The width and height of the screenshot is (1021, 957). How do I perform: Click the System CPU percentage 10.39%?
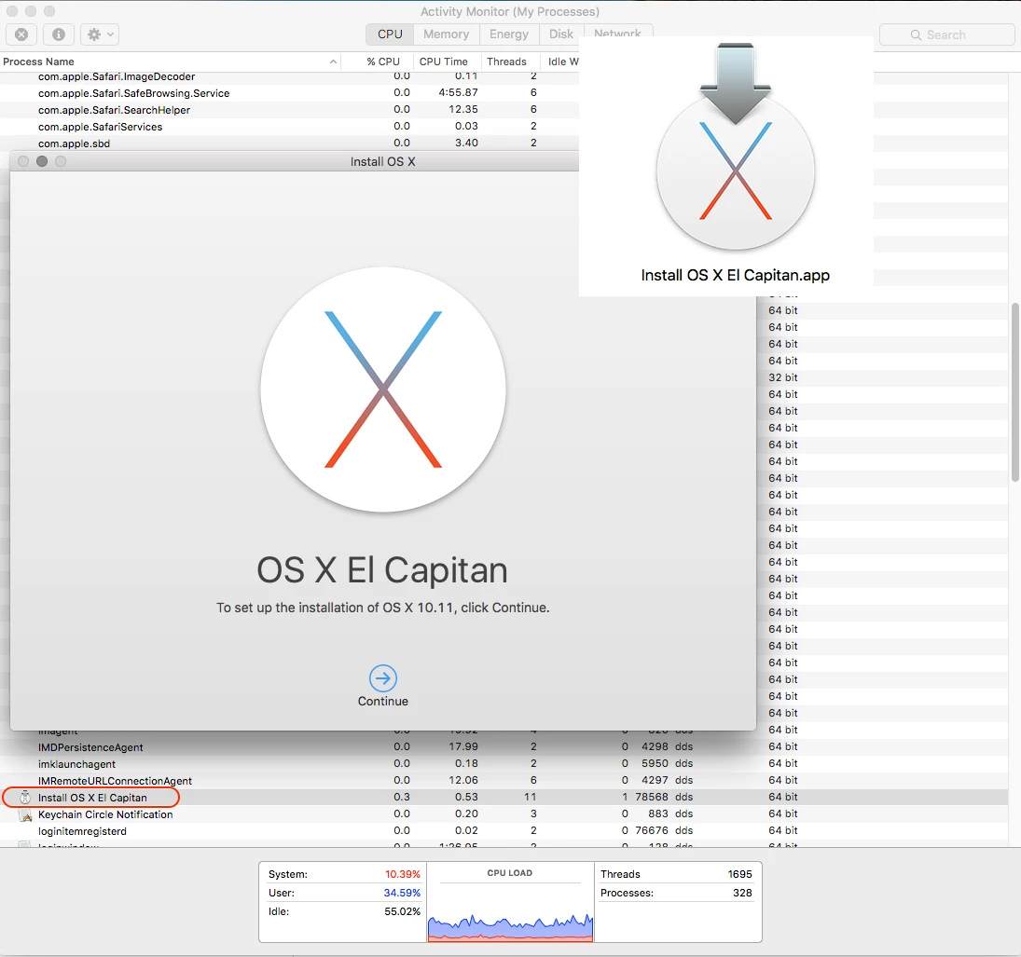click(403, 874)
